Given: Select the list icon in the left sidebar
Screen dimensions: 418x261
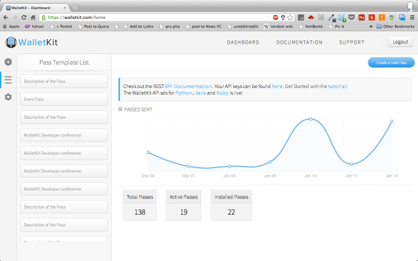Looking at the screenshot, I should pyautogui.click(x=8, y=80).
